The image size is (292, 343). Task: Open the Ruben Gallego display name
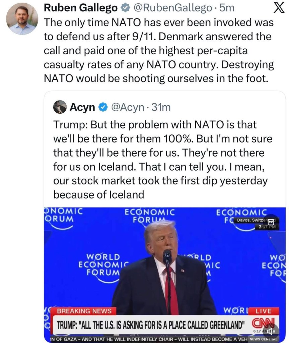81,8
